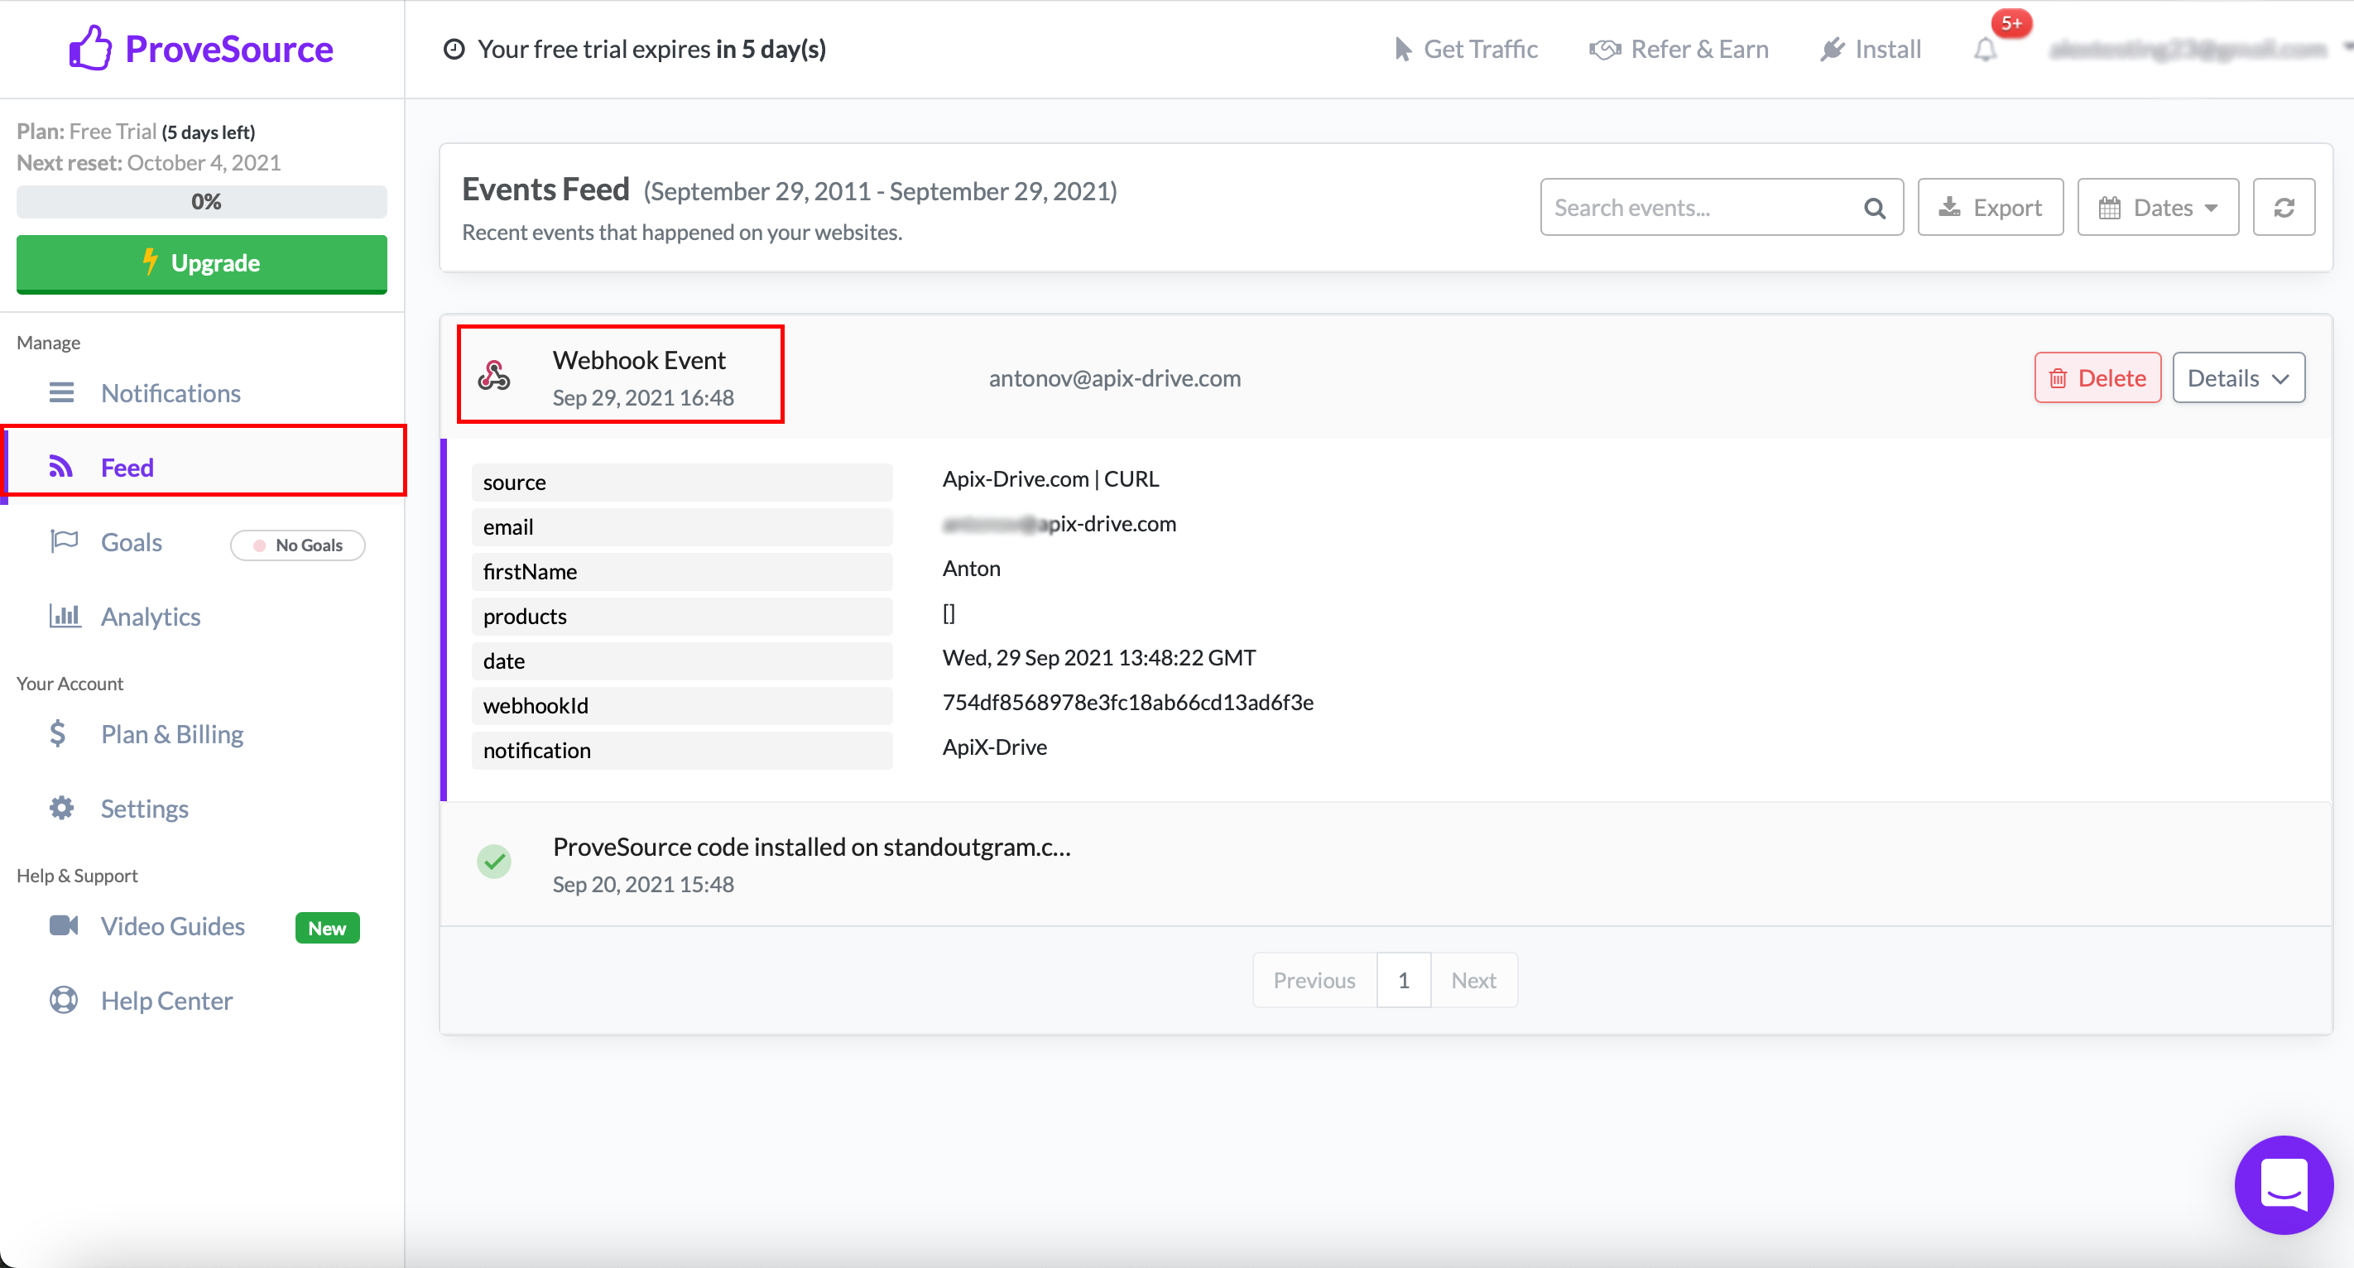Click the Video Guides camera icon
2354x1268 pixels.
(x=63, y=925)
